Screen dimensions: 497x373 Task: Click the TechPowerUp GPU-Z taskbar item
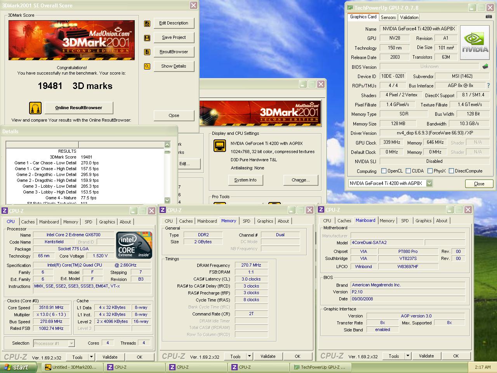coord(321,367)
